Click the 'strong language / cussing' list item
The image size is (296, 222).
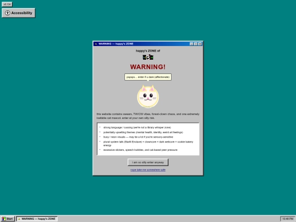point(137,127)
